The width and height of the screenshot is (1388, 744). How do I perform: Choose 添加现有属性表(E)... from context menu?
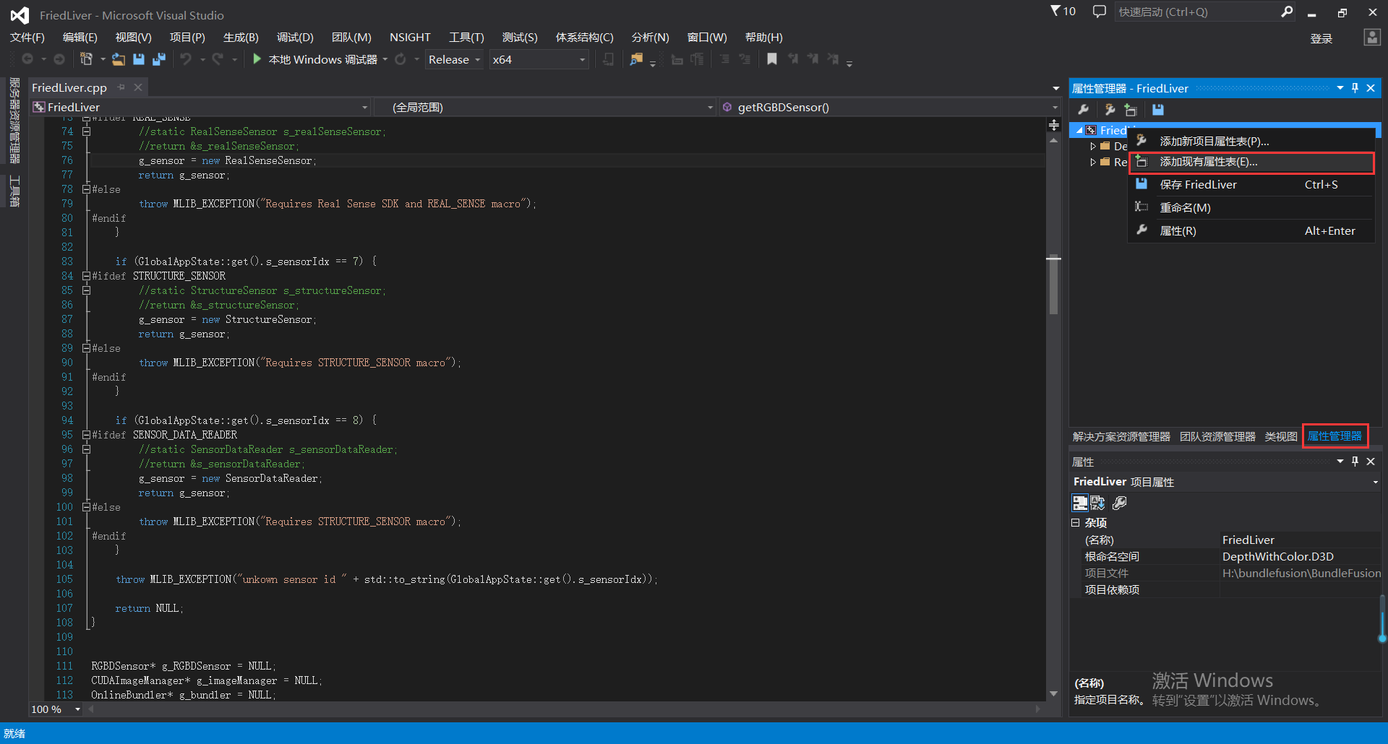(1251, 162)
